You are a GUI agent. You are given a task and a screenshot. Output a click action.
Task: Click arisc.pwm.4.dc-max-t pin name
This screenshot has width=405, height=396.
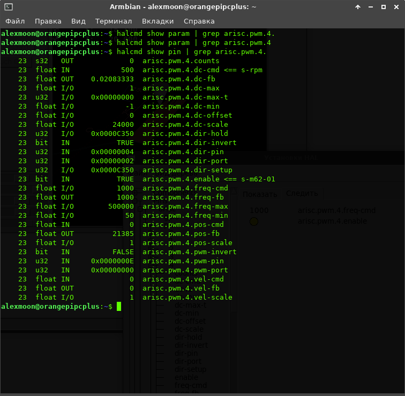pyautogui.click(x=185, y=97)
